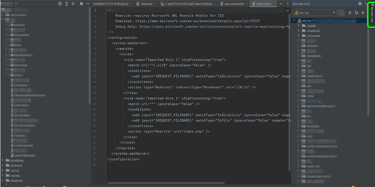375x187 pixels.
Task: Switch to app.blade.php tab
Action: tap(234, 4)
